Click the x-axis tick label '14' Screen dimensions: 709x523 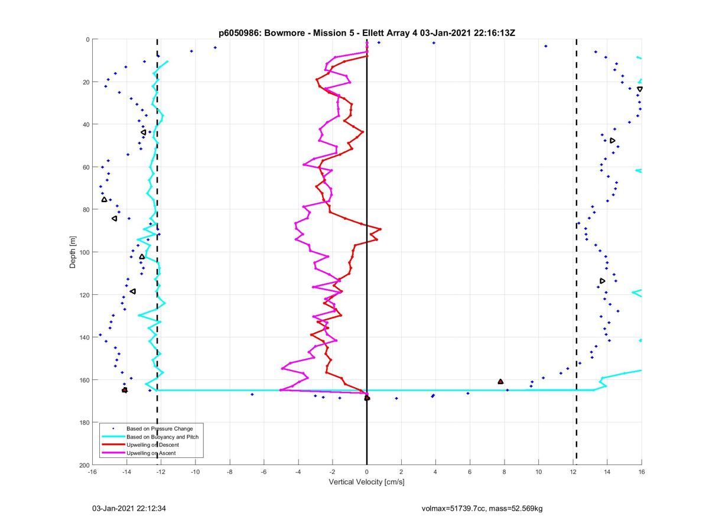click(x=607, y=472)
